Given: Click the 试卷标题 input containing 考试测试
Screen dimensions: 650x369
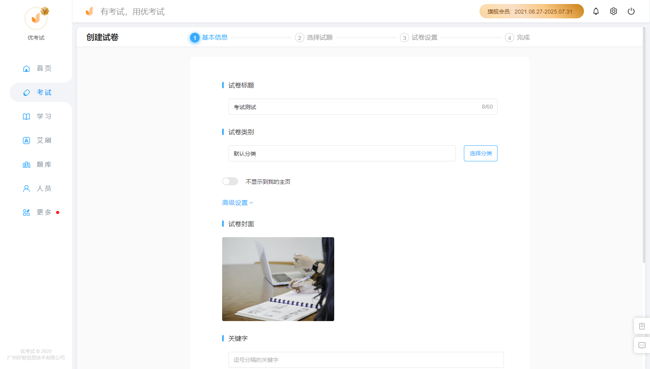Looking at the screenshot, I should pos(363,107).
